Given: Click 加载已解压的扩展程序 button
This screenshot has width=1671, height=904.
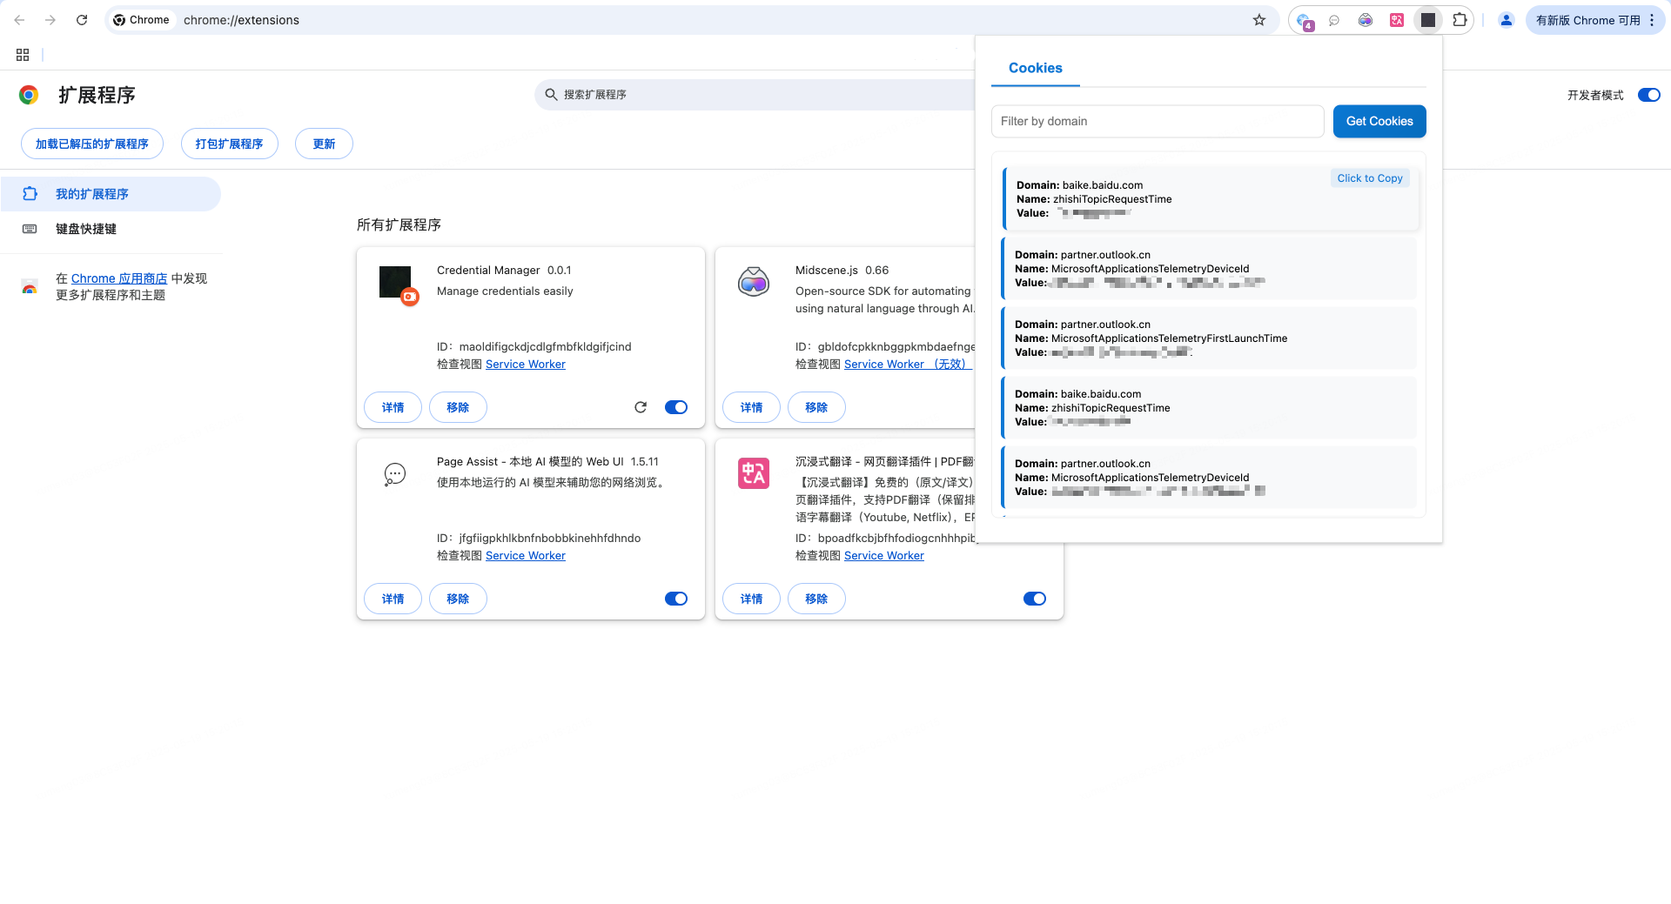Looking at the screenshot, I should (92, 144).
